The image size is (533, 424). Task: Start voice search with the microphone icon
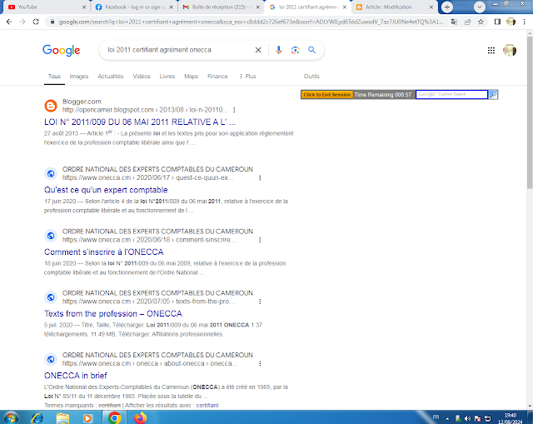pyautogui.click(x=278, y=50)
